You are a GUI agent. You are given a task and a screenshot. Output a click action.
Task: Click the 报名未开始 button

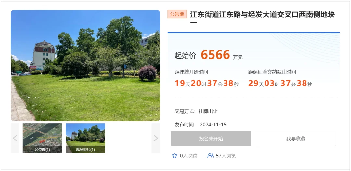pos(211,139)
